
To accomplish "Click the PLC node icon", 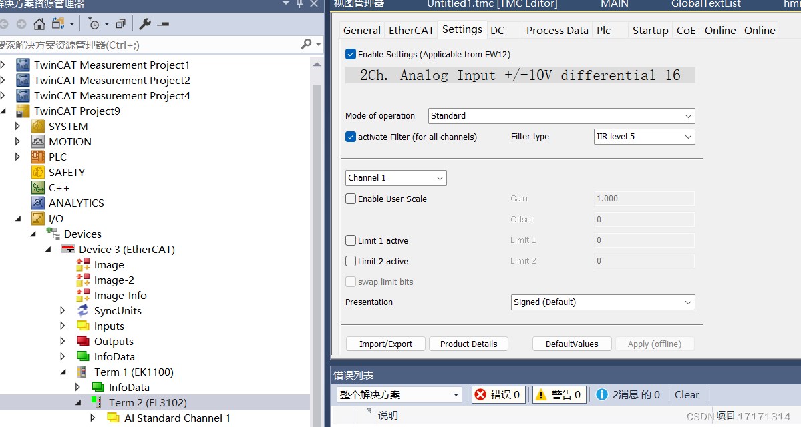I will tap(38, 157).
